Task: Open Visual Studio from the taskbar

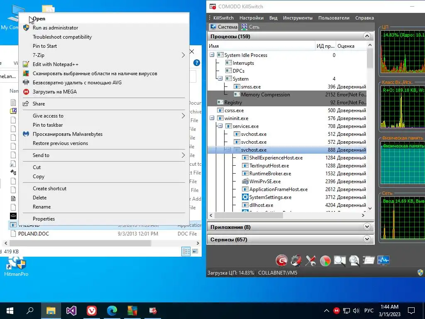Action: pos(71,311)
